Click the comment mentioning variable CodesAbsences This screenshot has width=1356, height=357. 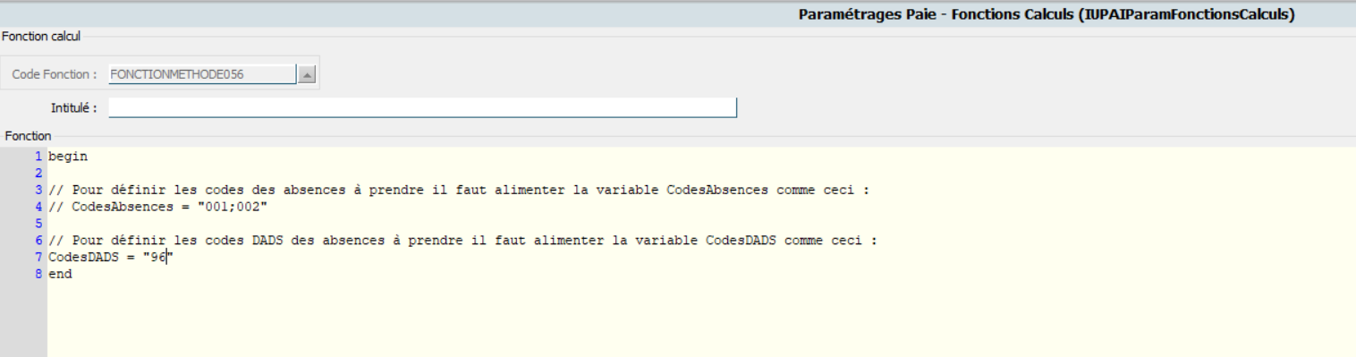pyautogui.click(x=459, y=190)
